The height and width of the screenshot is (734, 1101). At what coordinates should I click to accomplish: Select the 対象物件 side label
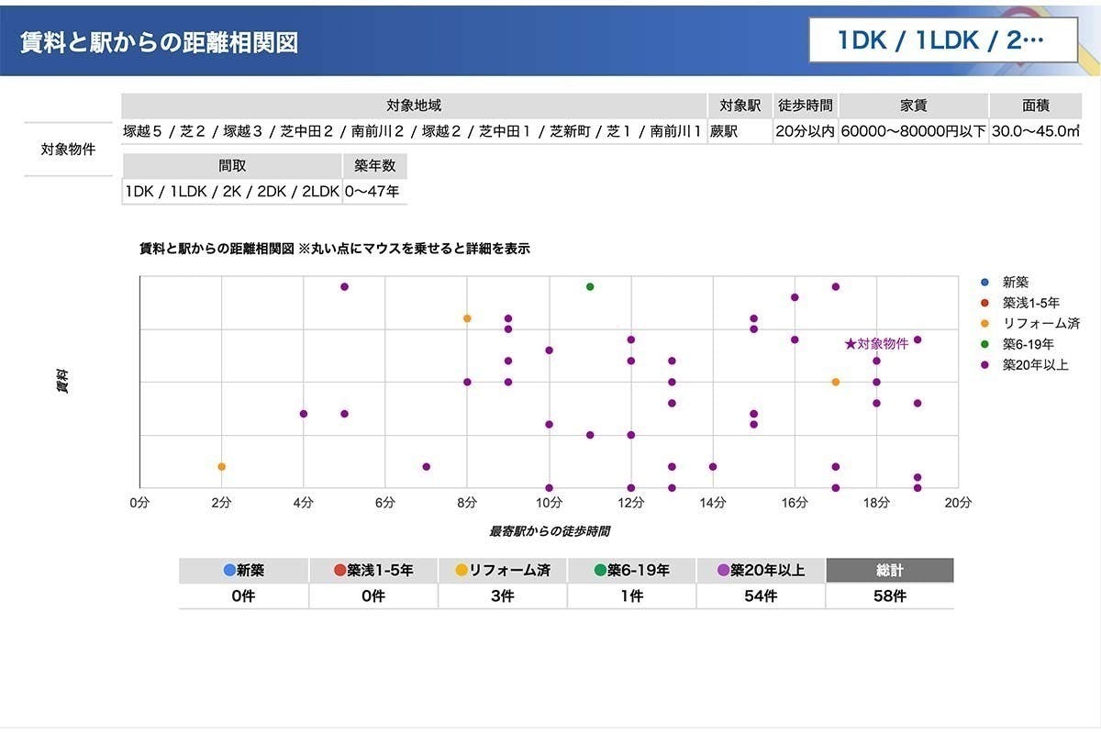(68, 149)
